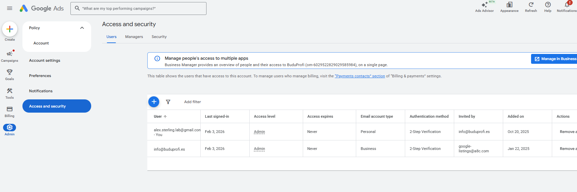The image size is (577, 192).
Task: Click the Create plus button
Action: tap(10, 29)
